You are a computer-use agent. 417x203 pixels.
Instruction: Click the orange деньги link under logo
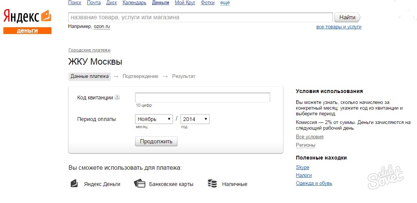(27, 31)
